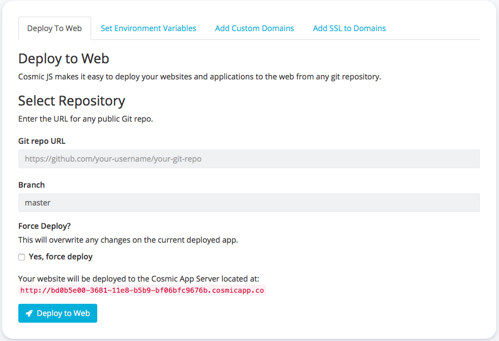Click the "Git repo URL" field label
This screenshot has height=341, width=499.
coord(42,141)
